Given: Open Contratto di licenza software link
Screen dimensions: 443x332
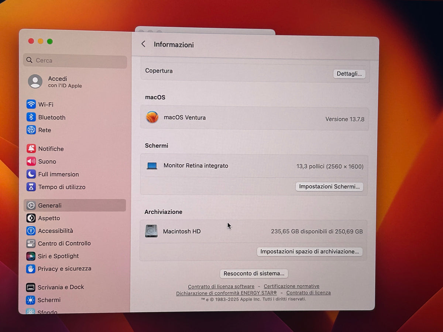Looking at the screenshot, I should coord(221,286).
